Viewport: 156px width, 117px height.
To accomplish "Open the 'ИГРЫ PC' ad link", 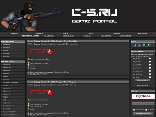I will (87, 36).
